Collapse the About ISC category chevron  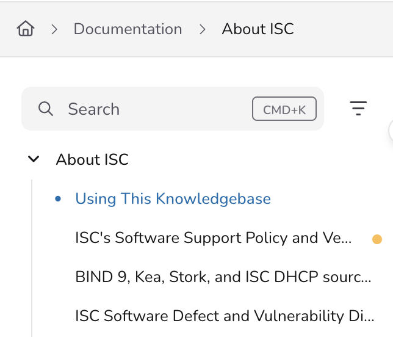[34, 159]
